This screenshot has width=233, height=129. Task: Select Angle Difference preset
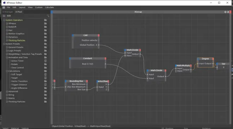pos(19,88)
